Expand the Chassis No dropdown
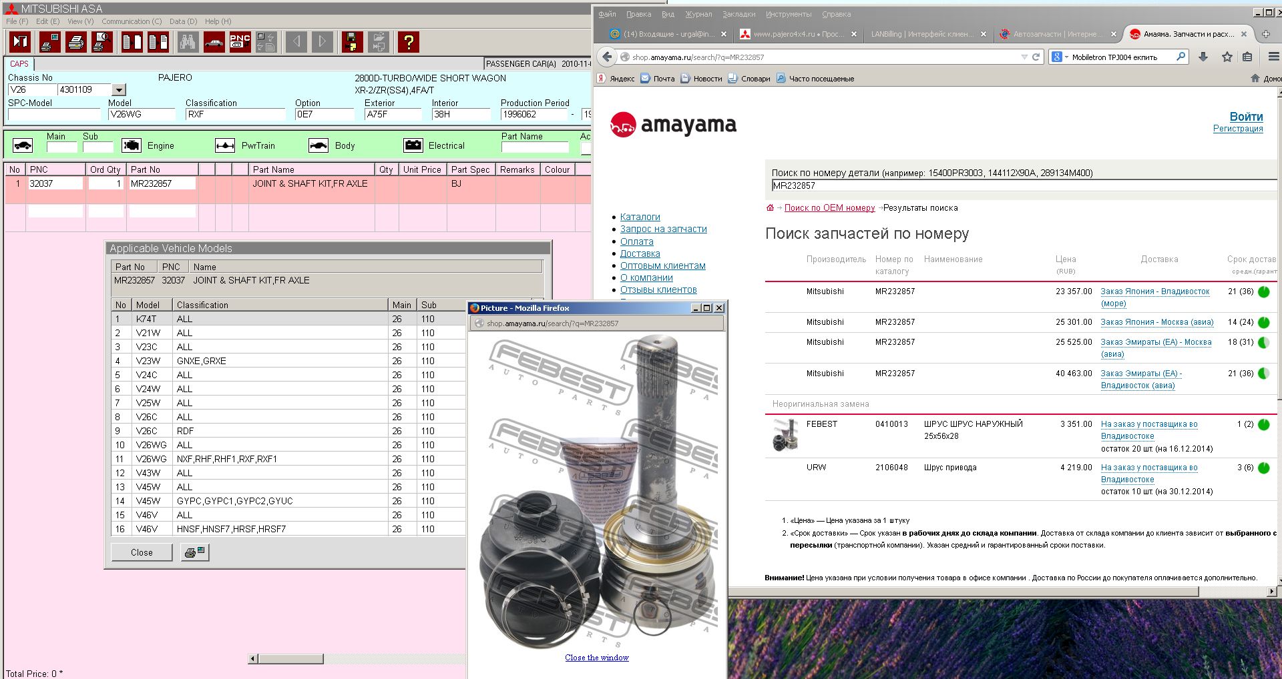 tap(119, 90)
